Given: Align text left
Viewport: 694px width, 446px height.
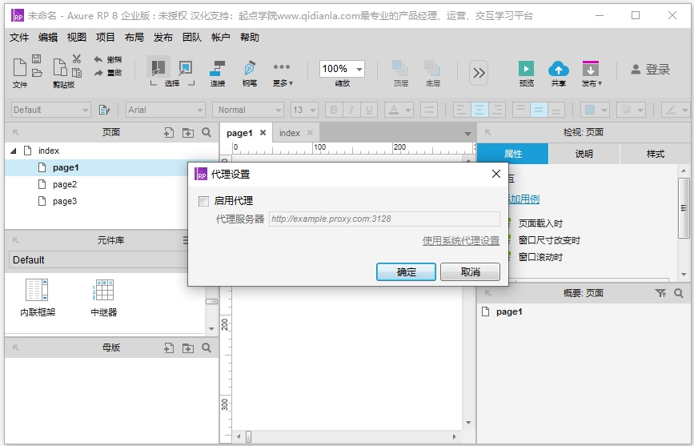Looking at the screenshot, I should tap(462, 110).
